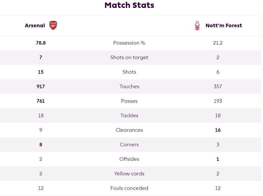Click Arsenal's 78.8 possession value

[41, 43]
